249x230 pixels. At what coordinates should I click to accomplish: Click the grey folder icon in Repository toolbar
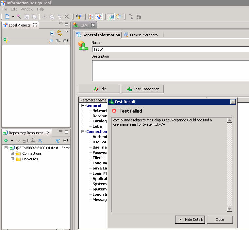(x=33, y=140)
